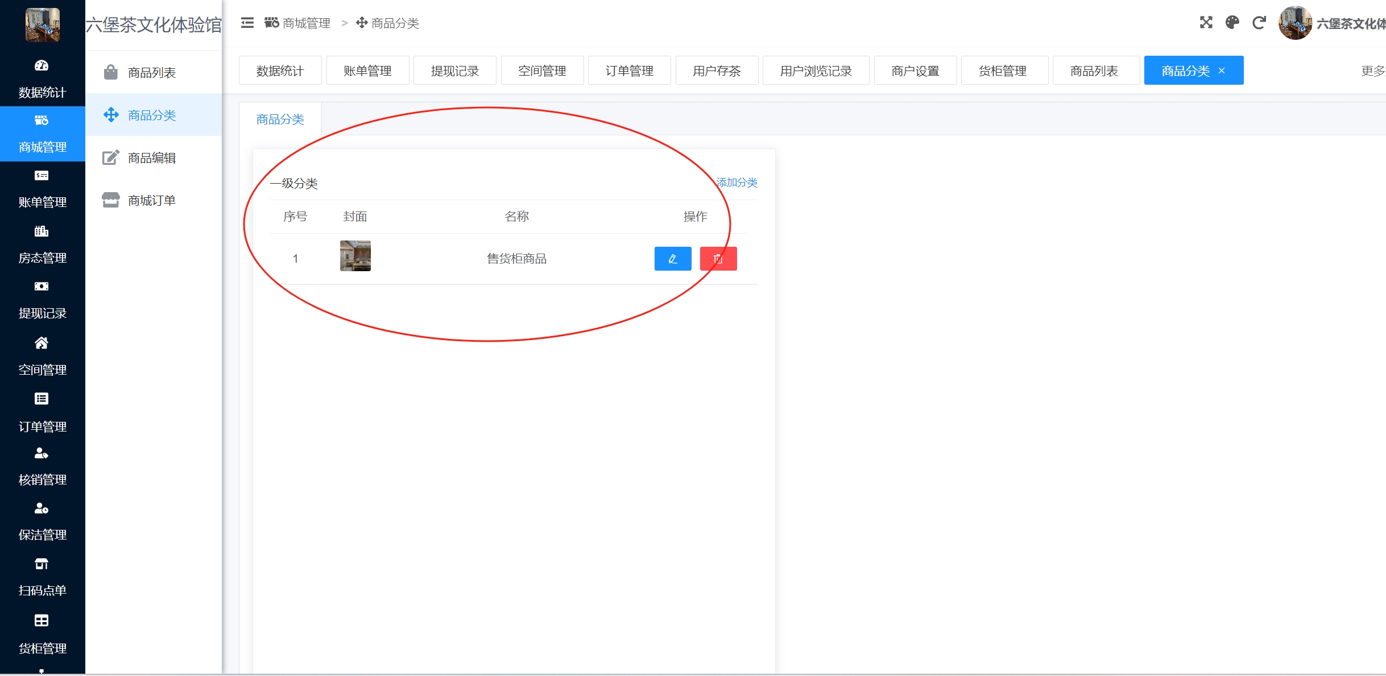Click the hamburger menu collapse icon
The height and width of the screenshot is (676, 1386).
pyautogui.click(x=247, y=23)
